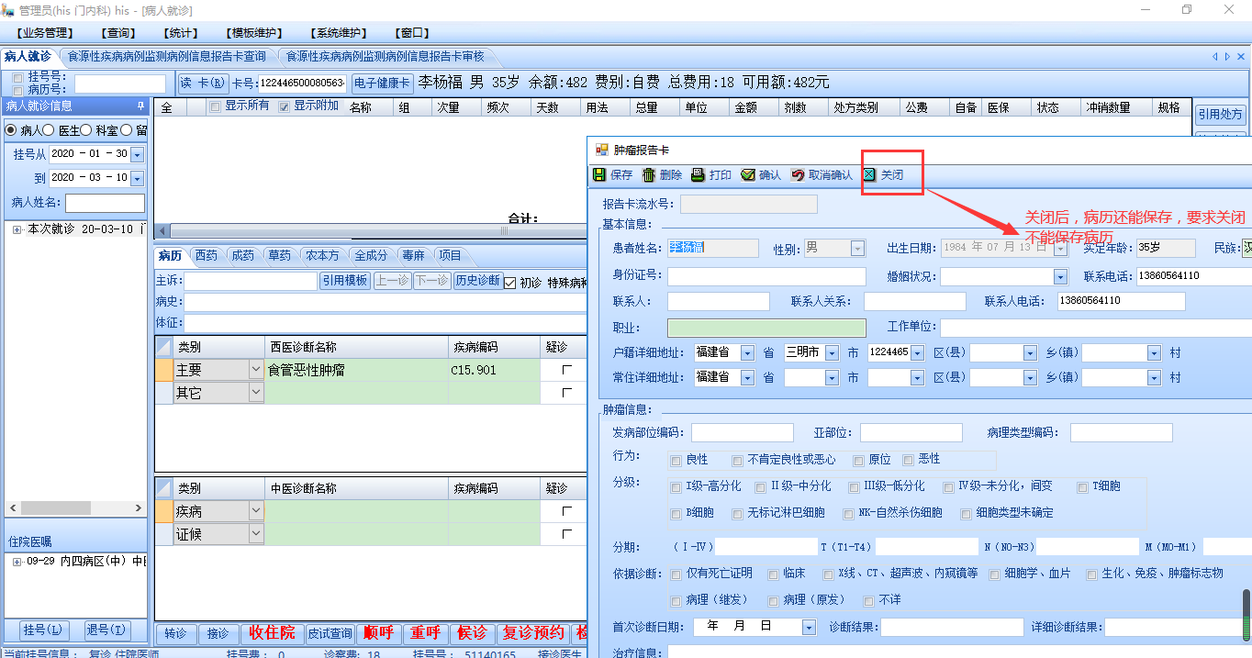Click the 收住院 button
Image resolution: width=1252 pixels, height=658 pixels.
point(272,633)
